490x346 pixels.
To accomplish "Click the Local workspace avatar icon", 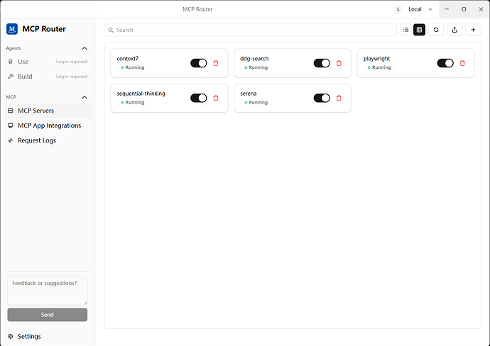I will (x=398, y=9).
